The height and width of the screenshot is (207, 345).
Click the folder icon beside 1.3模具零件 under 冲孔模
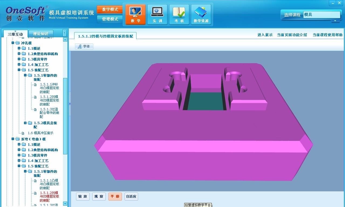point(24,59)
